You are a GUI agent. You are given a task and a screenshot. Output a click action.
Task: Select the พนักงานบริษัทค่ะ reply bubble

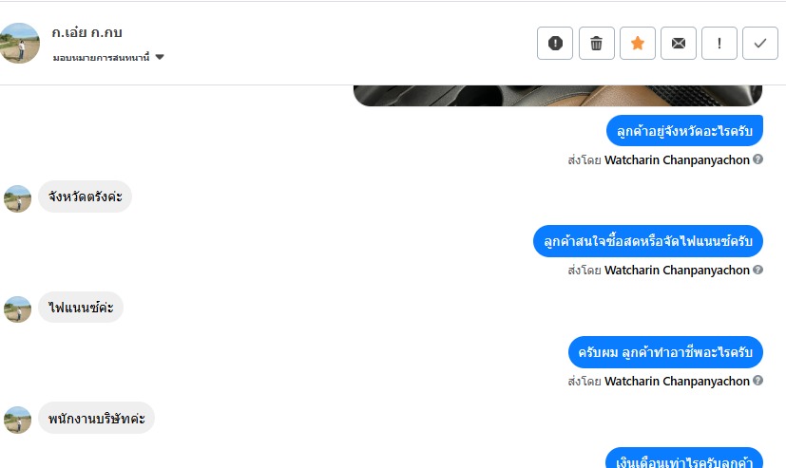click(x=96, y=418)
